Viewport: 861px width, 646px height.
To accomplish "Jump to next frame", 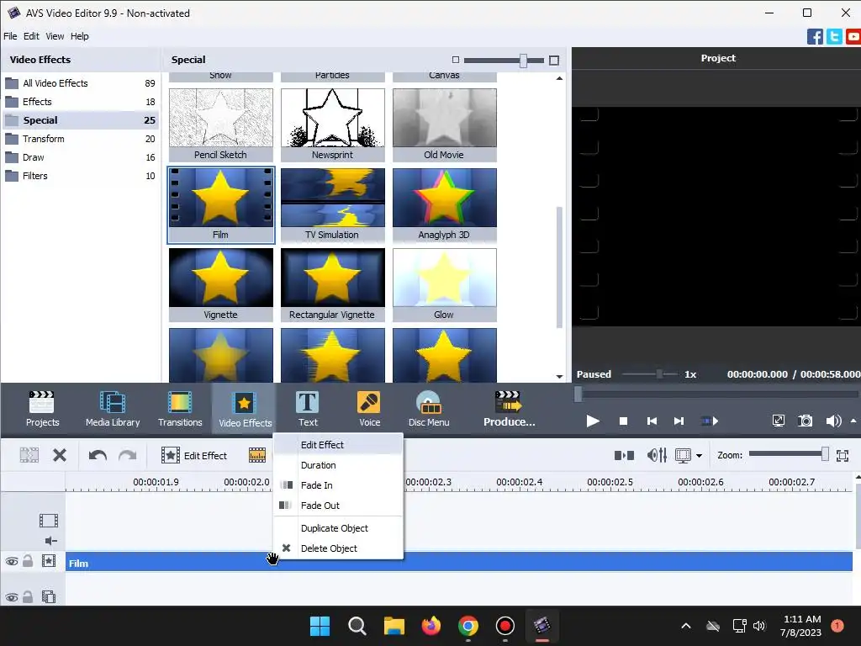I will point(679,421).
